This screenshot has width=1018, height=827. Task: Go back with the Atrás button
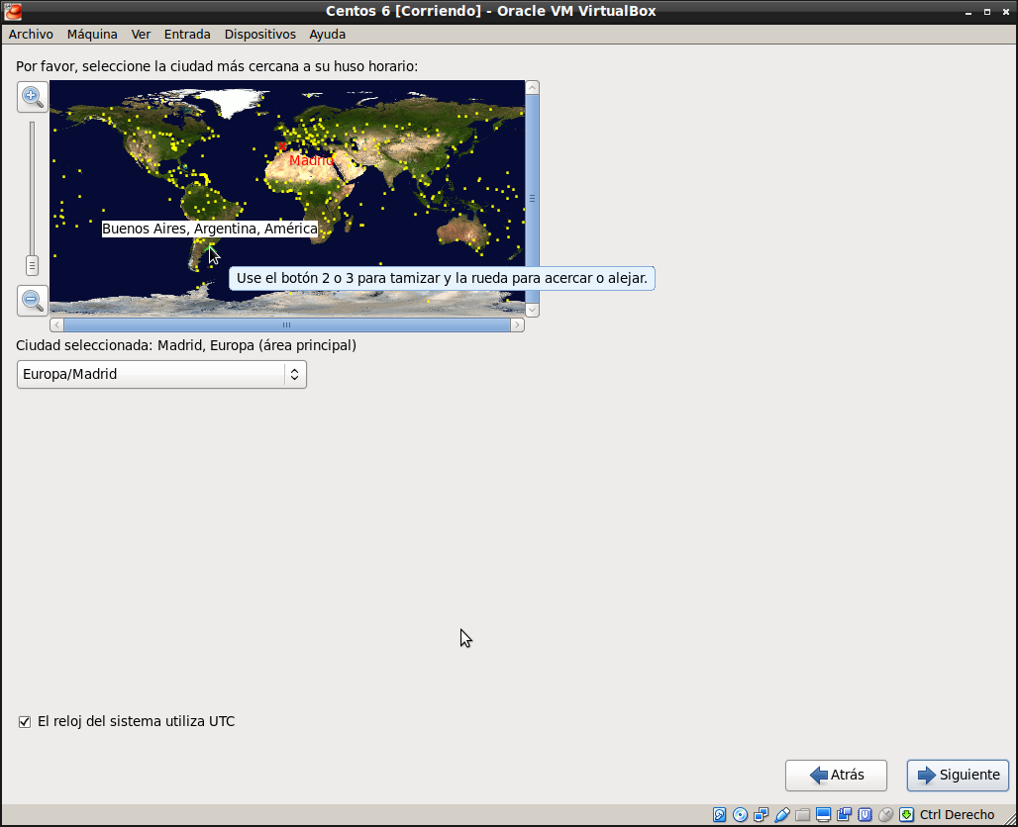[836, 776]
